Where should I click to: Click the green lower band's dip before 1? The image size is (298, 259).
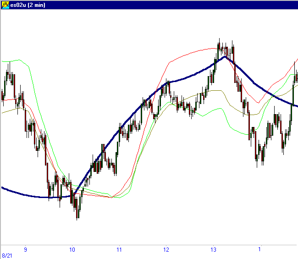250,134
